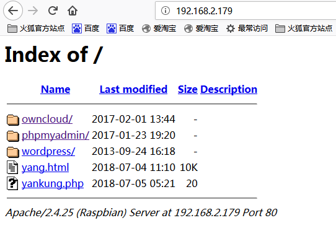
Task: Focus the address bar showing 192.168.2.179
Action: 245,11
